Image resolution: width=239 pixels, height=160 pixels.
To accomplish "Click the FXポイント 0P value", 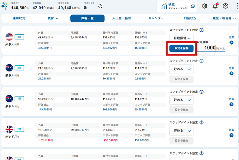I will pyautogui.click(x=86, y=8).
